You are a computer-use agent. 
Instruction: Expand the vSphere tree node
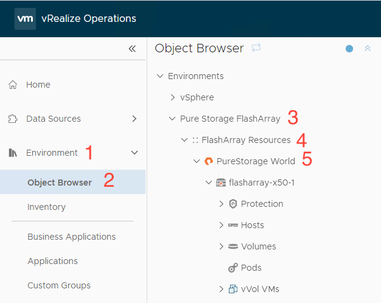(172, 97)
